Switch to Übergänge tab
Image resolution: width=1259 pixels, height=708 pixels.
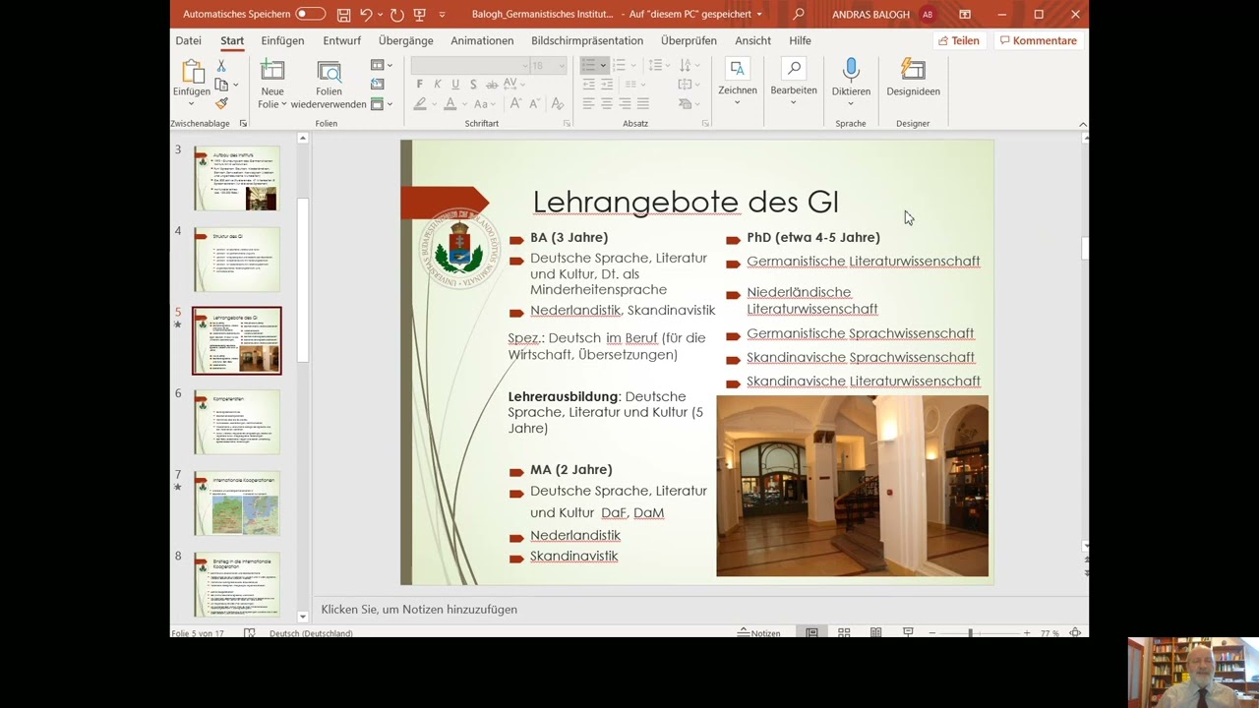click(405, 40)
